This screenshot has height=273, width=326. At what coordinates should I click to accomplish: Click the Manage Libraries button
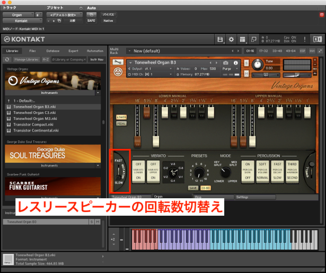click(27, 59)
